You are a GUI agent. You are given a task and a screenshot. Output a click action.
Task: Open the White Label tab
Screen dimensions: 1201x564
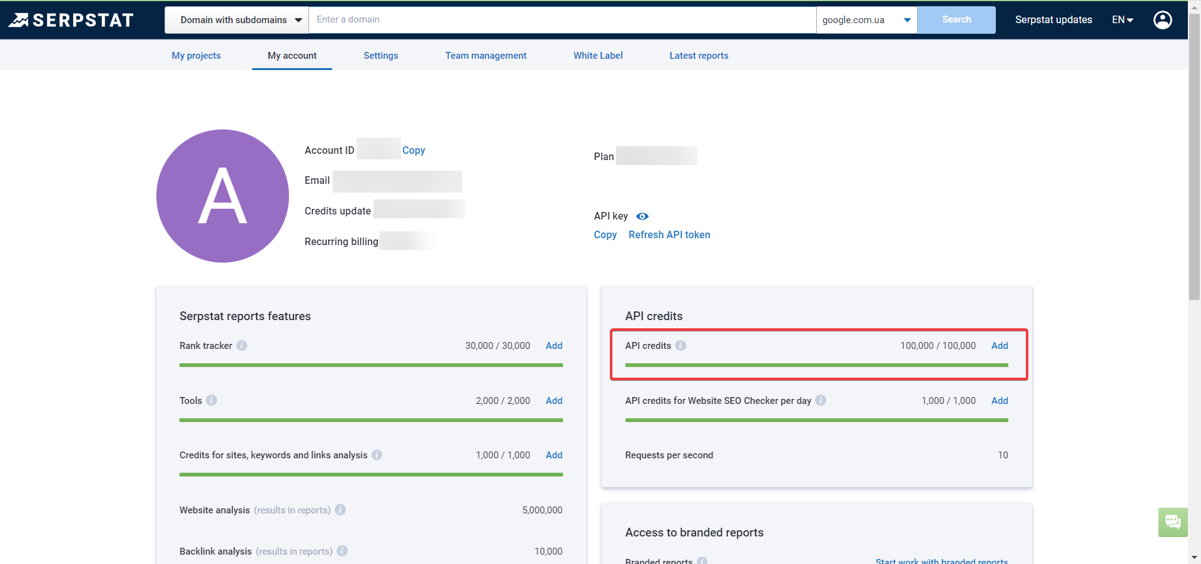pos(598,56)
